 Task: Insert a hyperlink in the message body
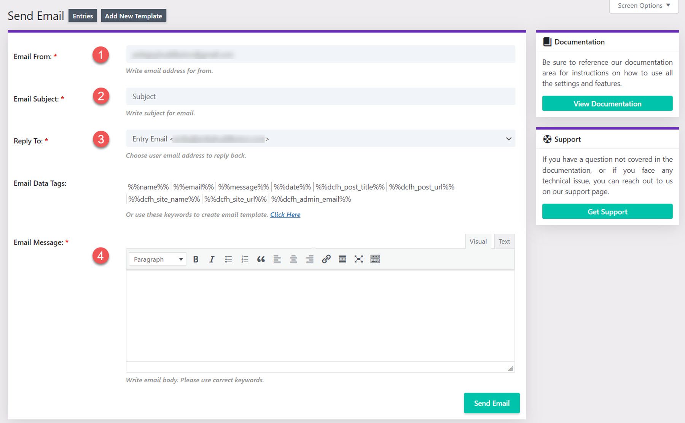point(326,259)
